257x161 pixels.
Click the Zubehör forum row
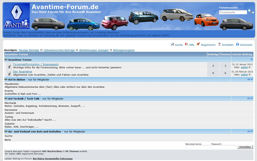(128, 125)
